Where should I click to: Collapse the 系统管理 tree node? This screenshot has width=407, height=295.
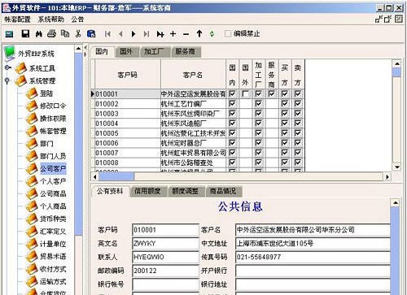pyautogui.click(x=7, y=80)
